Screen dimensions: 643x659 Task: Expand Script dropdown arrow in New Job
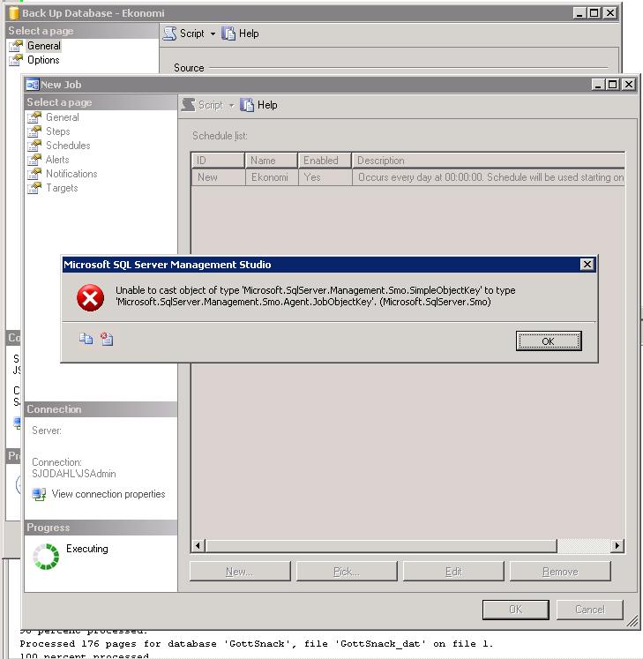232,106
